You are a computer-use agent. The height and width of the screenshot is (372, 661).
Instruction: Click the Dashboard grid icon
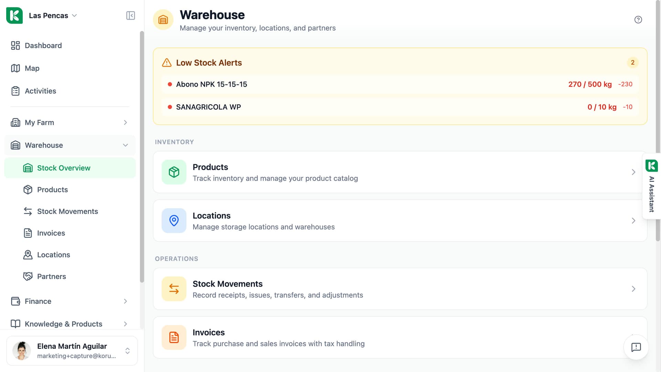tap(15, 45)
